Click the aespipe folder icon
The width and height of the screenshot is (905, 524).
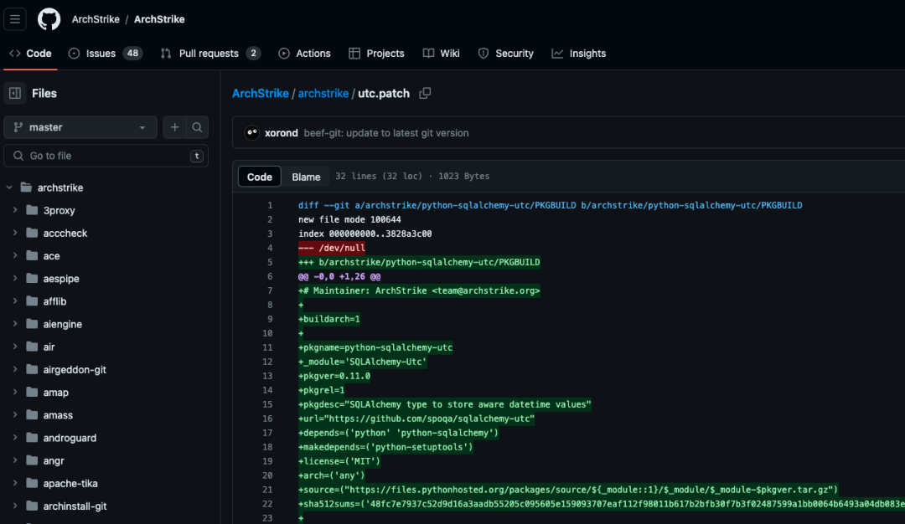click(x=33, y=279)
